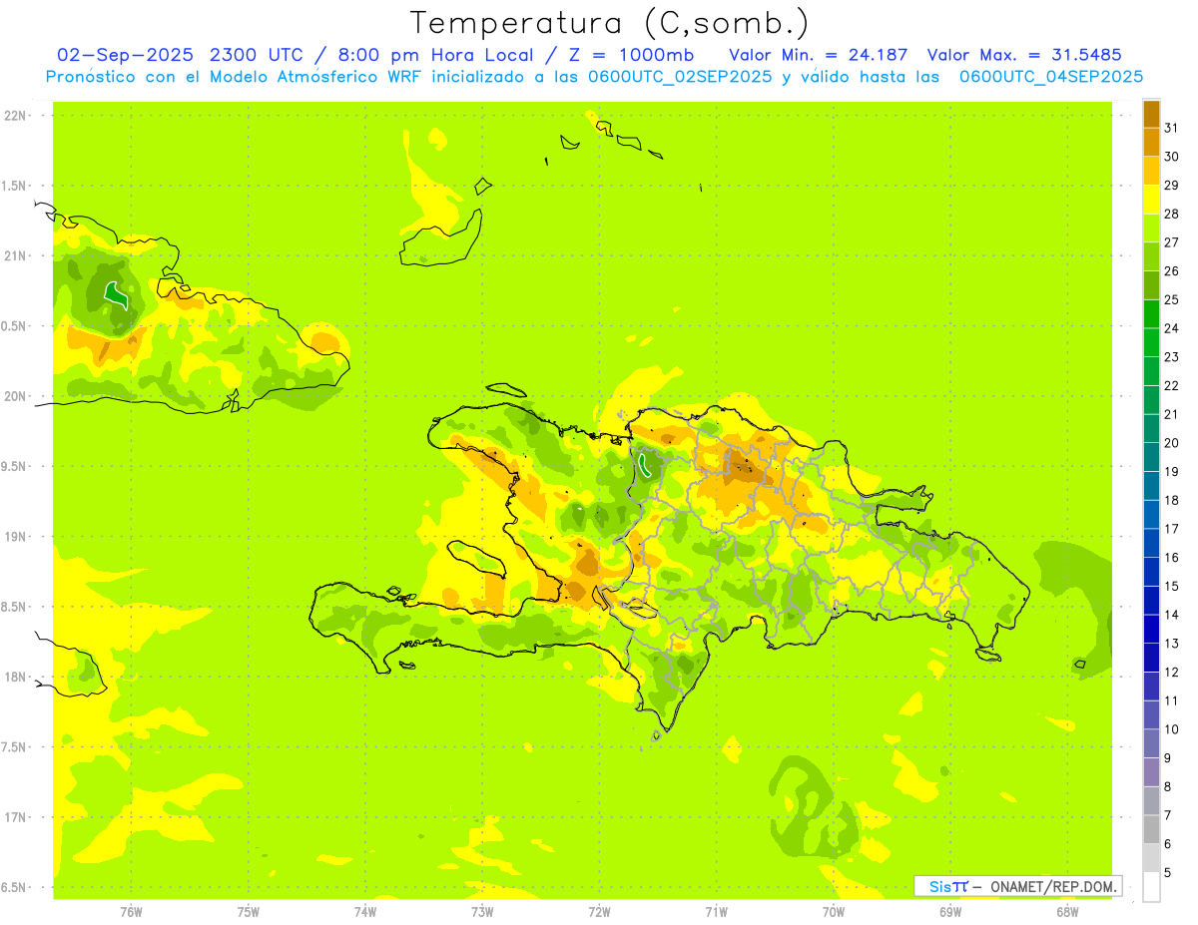1198x925 pixels.
Task: Click the '22' label on the color scale
Action: coord(1172,385)
